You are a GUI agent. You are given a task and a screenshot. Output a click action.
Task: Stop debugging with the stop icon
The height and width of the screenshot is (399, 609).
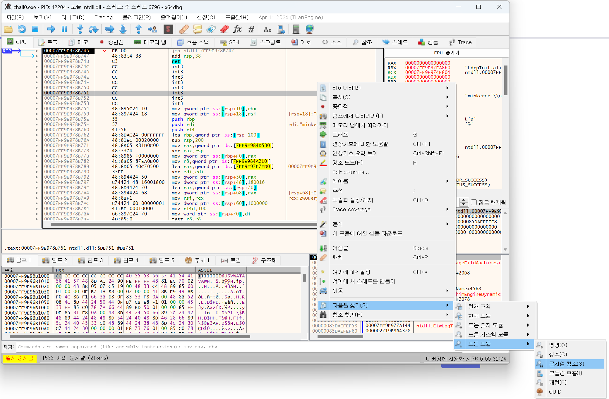35,29
